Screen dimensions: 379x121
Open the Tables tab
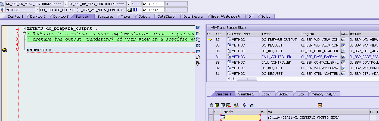pyautogui.click(x=126, y=16)
